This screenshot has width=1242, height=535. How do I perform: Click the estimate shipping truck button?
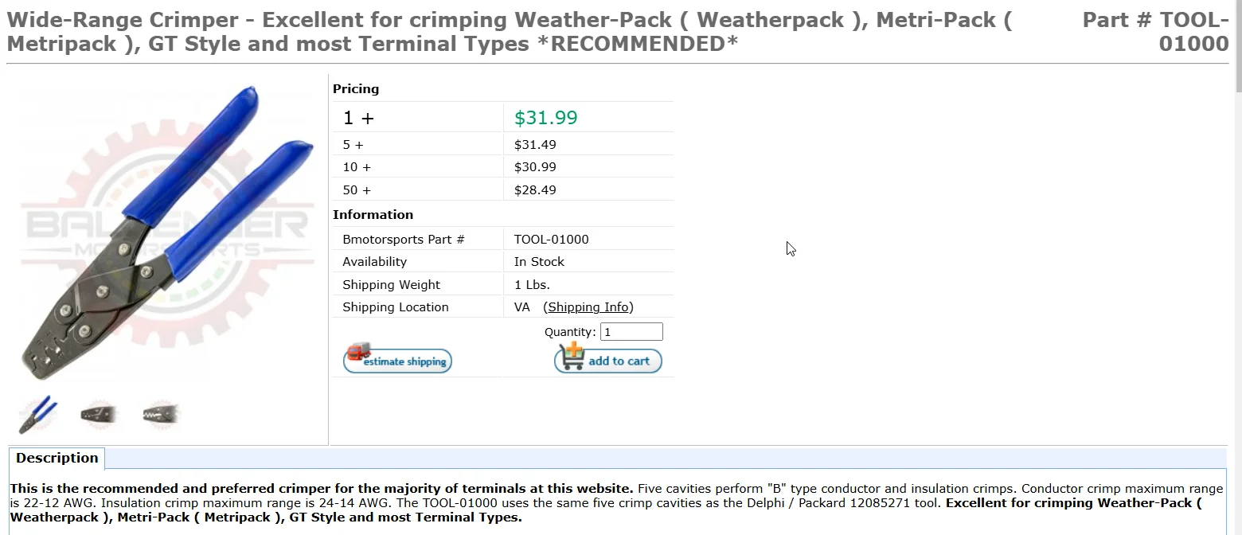point(397,359)
